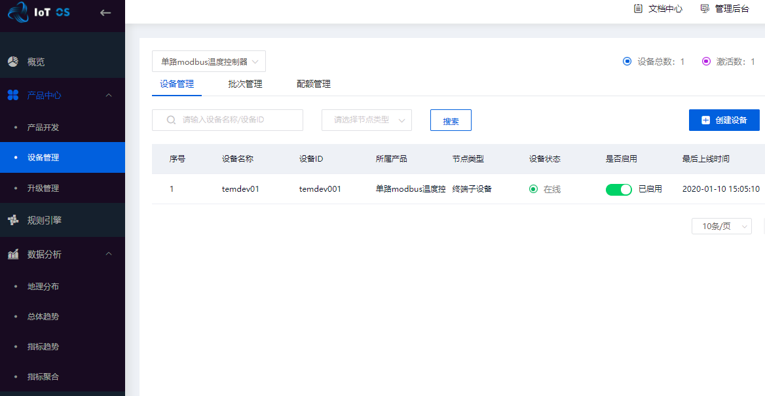Click the 数据分析 chart icon
Image resolution: width=765 pixels, height=396 pixels.
[x=13, y=255]
